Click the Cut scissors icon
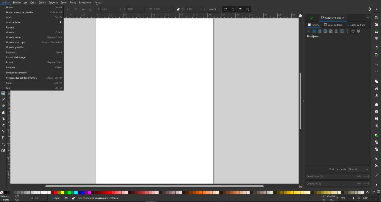Screen dimensions: 381x202 [x=377, y=88]
